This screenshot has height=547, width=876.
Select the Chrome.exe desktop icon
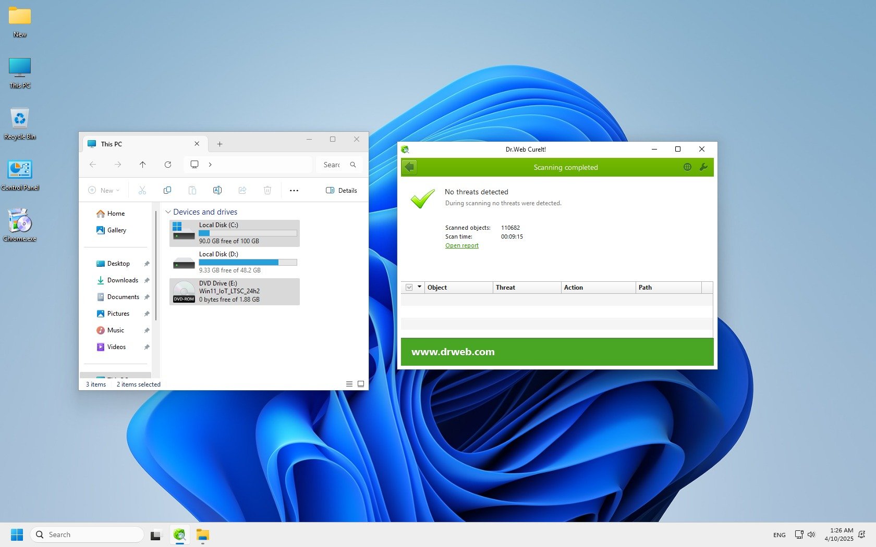20,226
